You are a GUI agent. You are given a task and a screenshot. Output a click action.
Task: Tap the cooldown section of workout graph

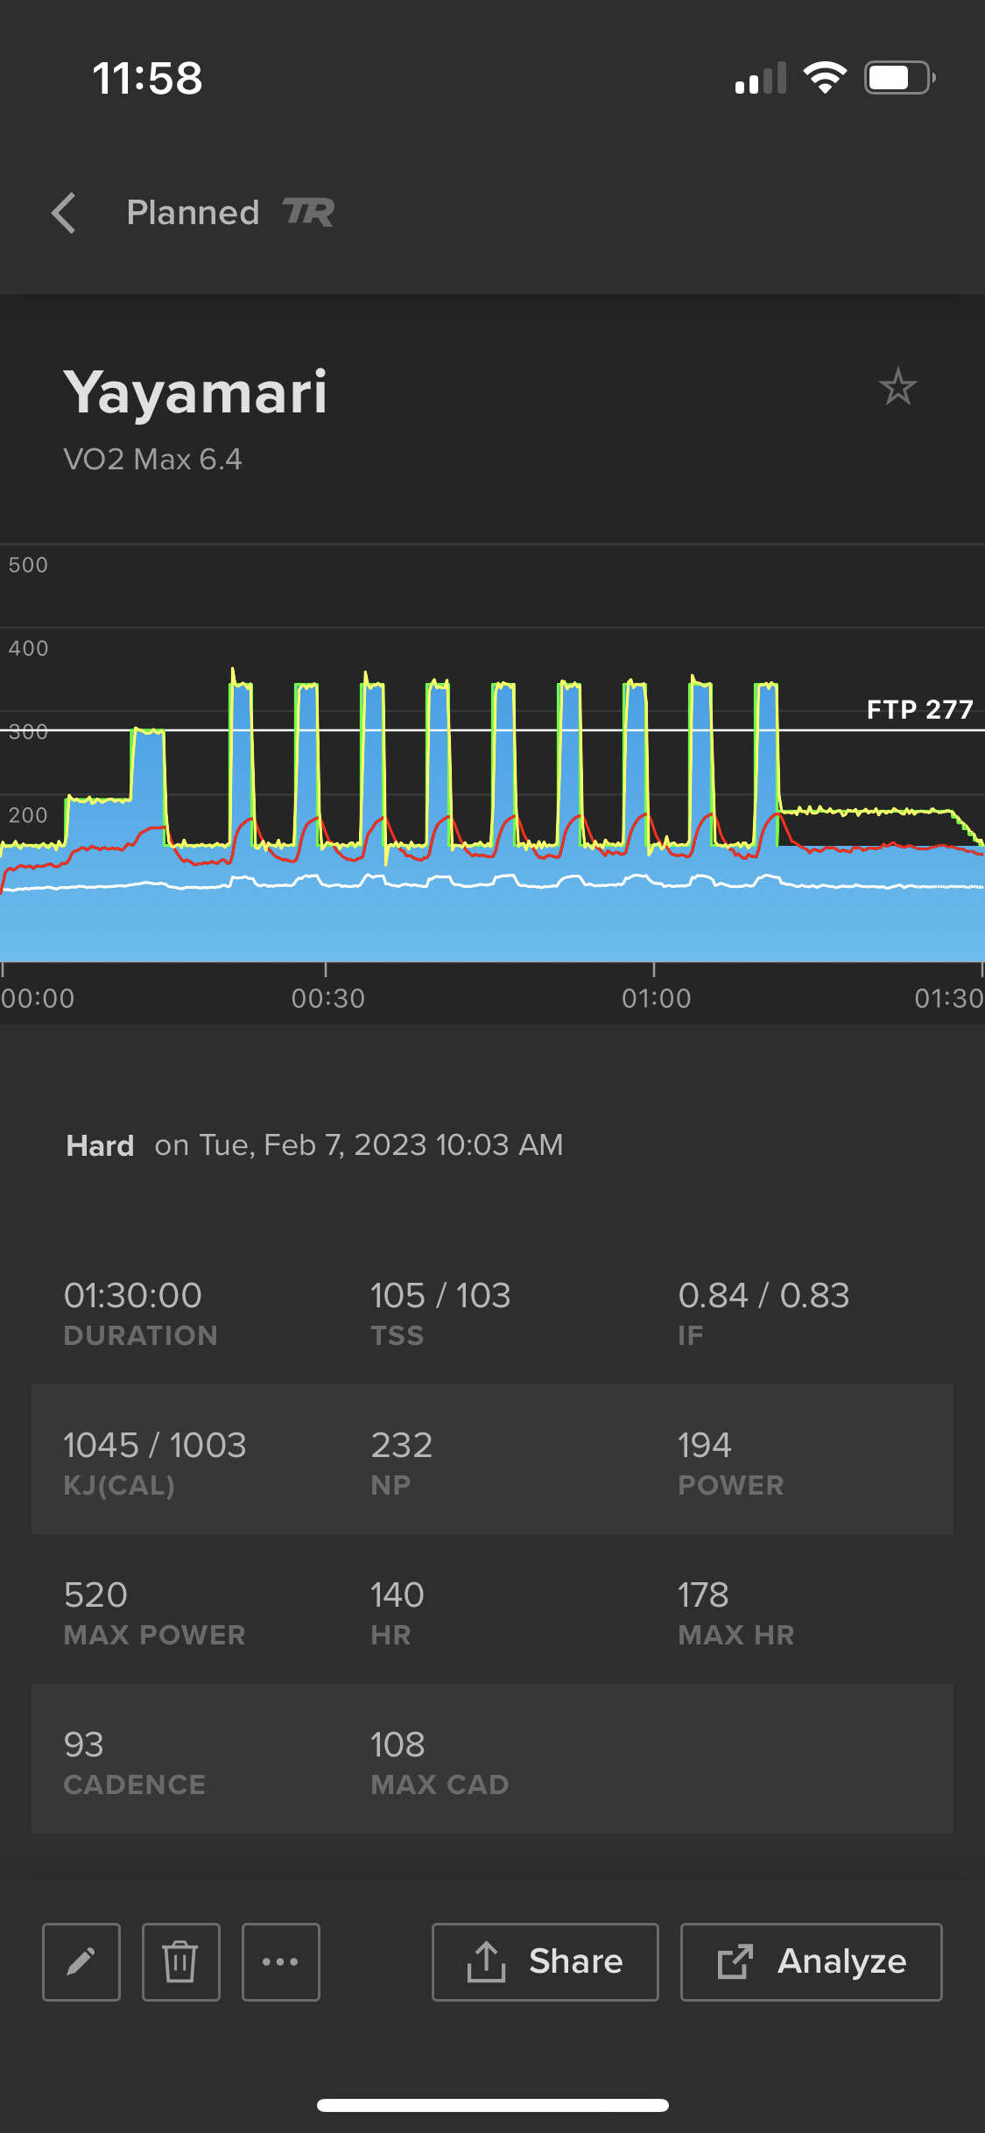coord(880,884)
